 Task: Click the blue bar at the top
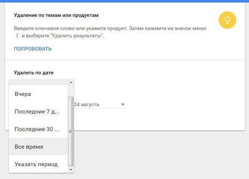[x=124, y=1]
